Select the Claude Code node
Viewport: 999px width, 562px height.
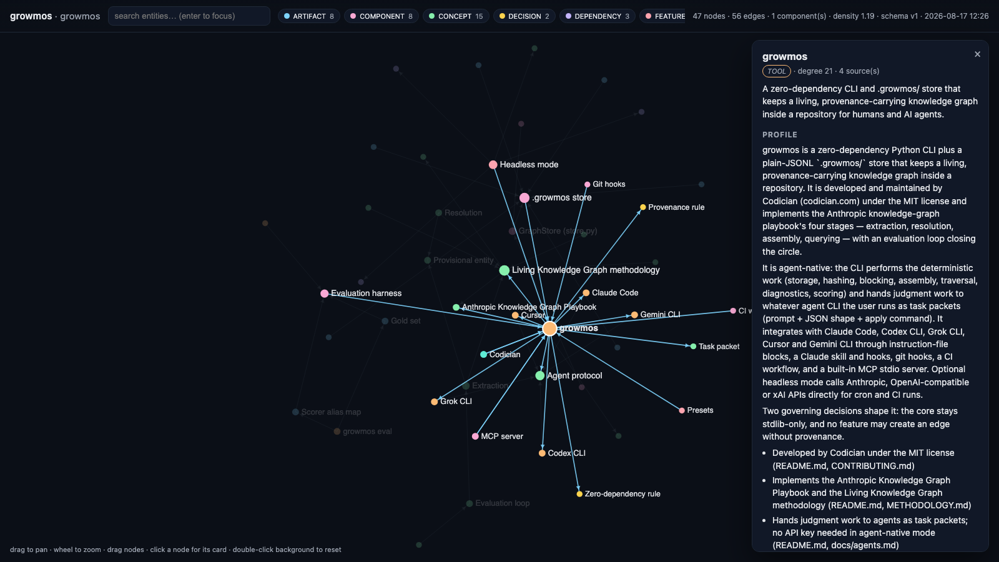[586, 293]
